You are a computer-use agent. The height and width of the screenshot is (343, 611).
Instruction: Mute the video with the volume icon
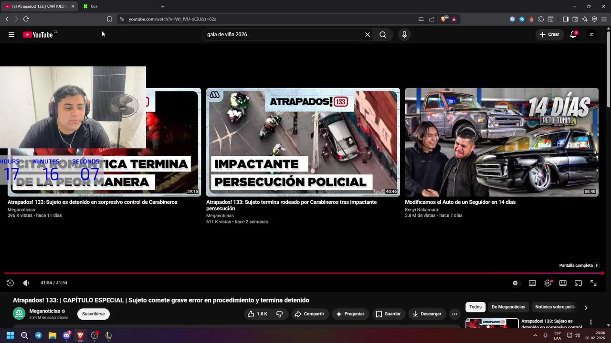click(26, 283)
